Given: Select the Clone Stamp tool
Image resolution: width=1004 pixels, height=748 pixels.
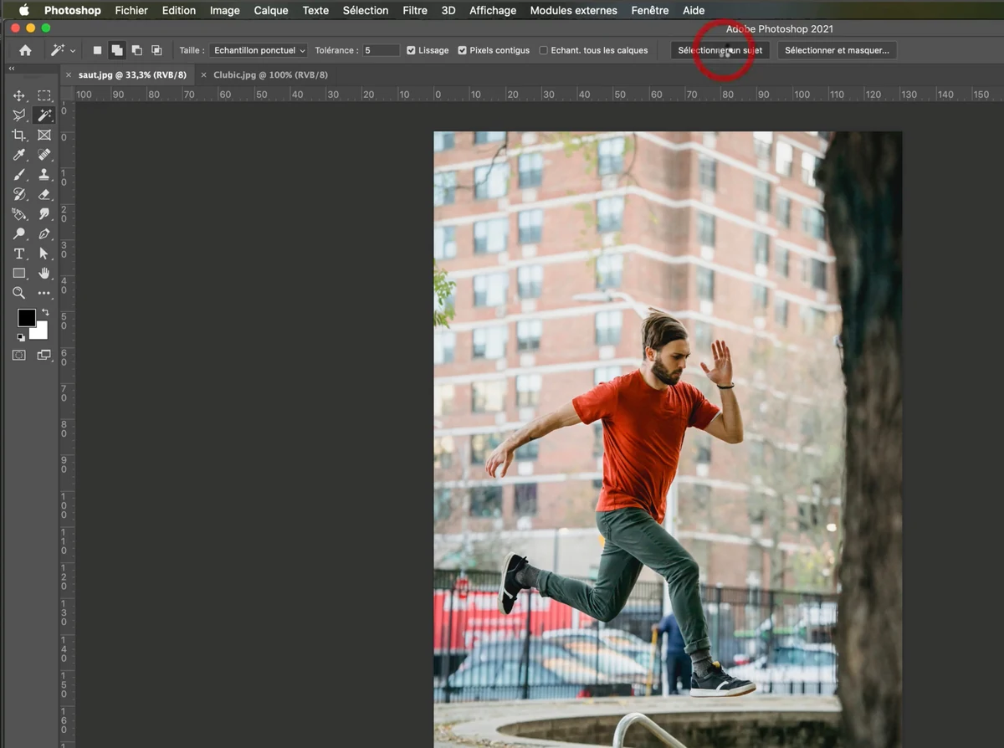Looking at the screenshot, I should click(x=44, y=175).
